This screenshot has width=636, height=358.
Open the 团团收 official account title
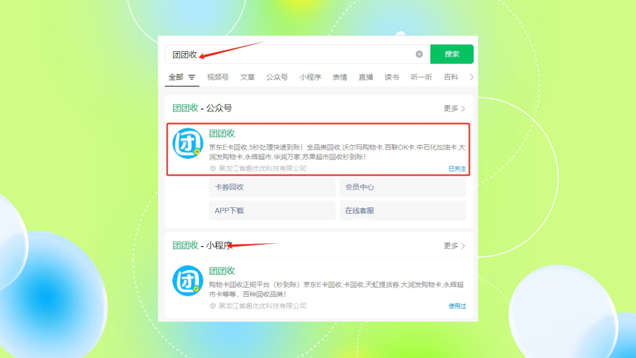tap(222, 133)
